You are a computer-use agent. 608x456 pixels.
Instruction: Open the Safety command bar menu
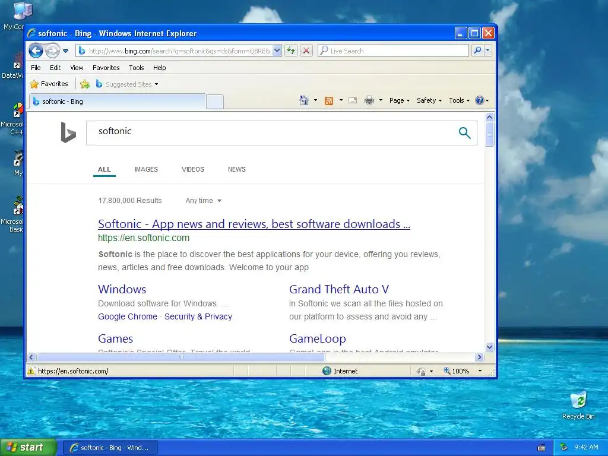[429, 100]
